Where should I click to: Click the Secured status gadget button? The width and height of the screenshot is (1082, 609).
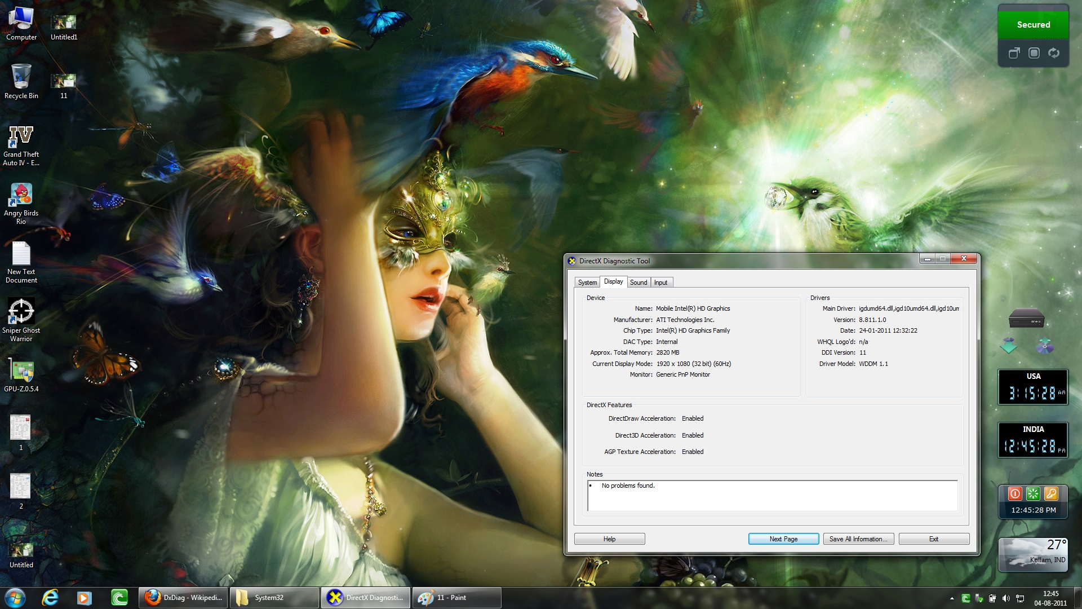pyautogui.click(x=1033, y=25)
